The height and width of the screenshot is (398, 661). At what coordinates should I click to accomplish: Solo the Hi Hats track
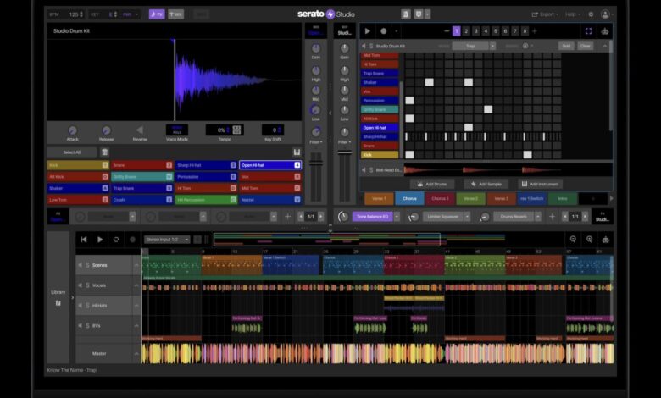coord(87,306)
